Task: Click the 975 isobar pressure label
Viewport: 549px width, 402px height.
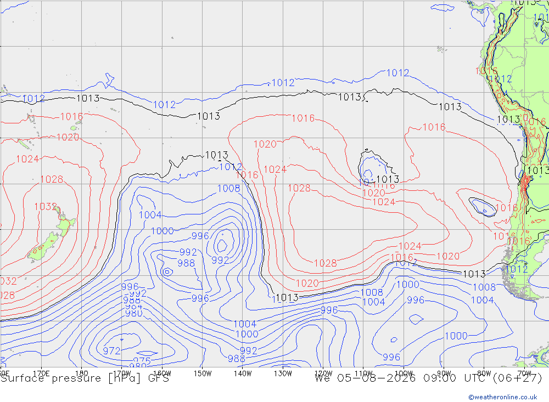Action: pos(142,360)
